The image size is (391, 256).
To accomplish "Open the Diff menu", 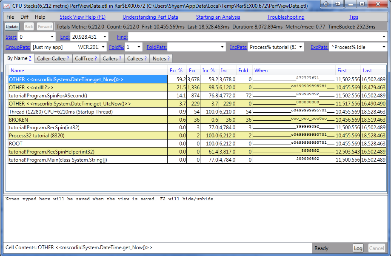I will click(x=24, y=17).
